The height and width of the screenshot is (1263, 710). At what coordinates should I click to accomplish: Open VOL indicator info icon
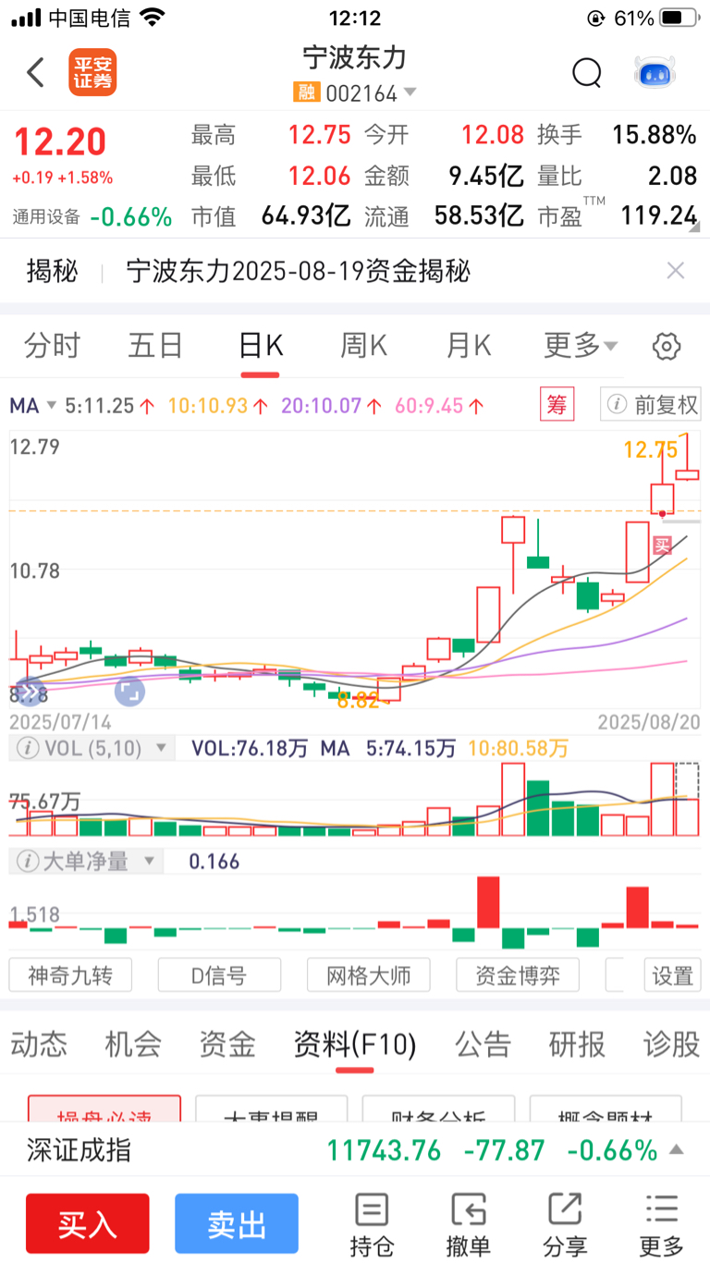pyautogui.click(x=28, y=747)
